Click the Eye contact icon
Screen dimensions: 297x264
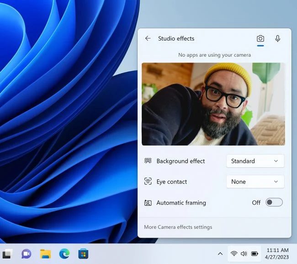148,181
